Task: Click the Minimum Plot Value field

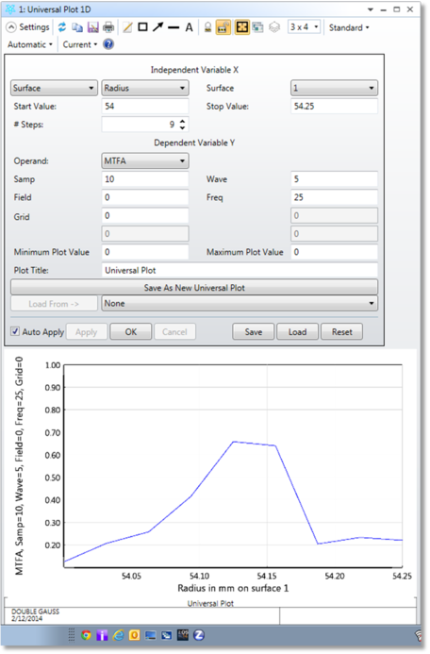Action: 145,252
